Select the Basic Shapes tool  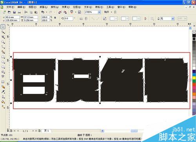[x=3, y=72]
